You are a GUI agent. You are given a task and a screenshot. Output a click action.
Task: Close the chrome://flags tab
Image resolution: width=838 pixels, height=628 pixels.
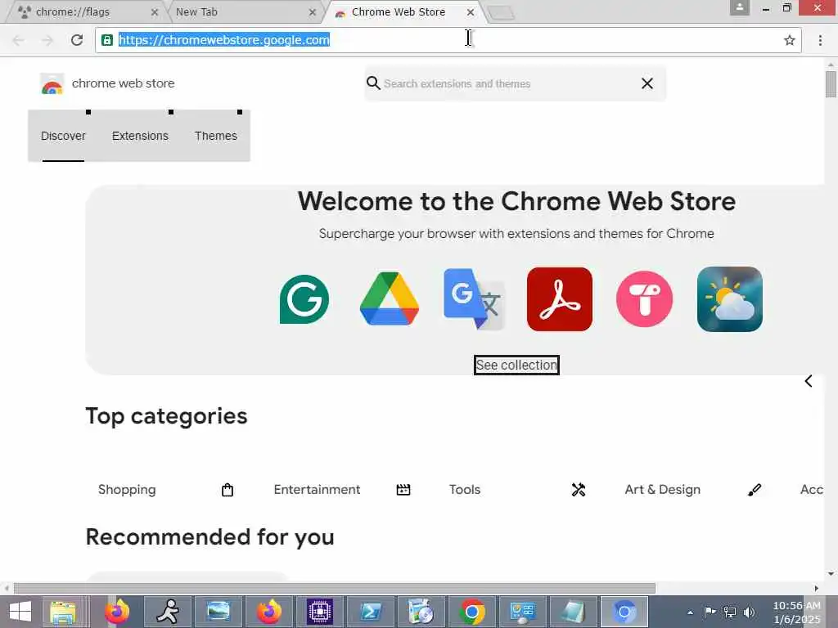(x=155, y=11)
